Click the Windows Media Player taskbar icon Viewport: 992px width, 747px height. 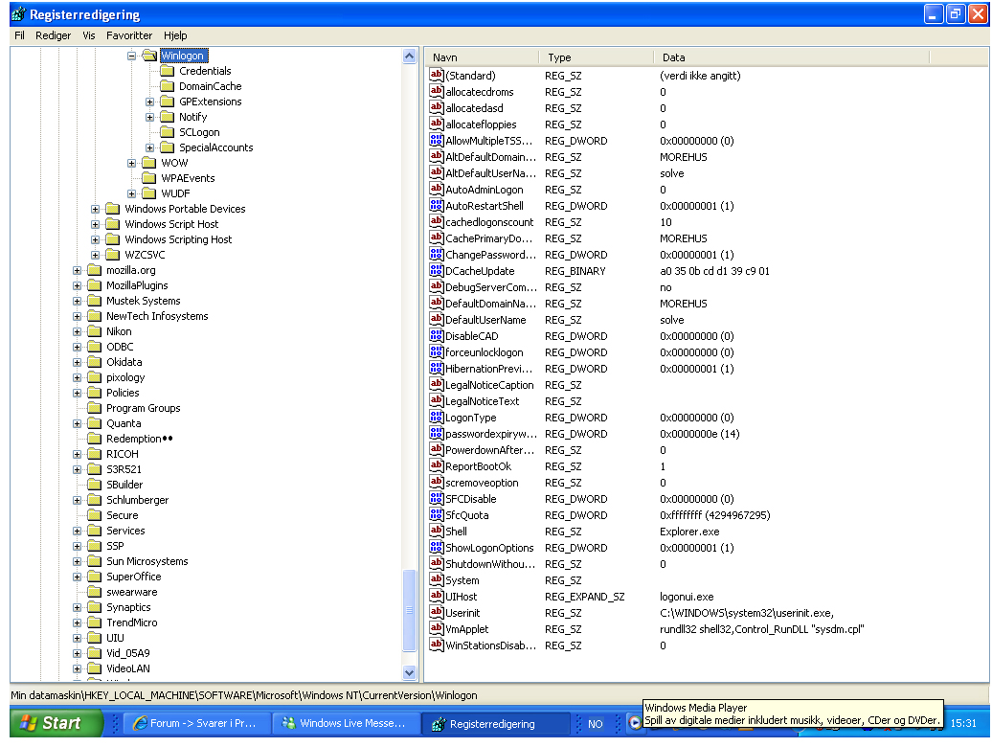click(x=635, y=723)
